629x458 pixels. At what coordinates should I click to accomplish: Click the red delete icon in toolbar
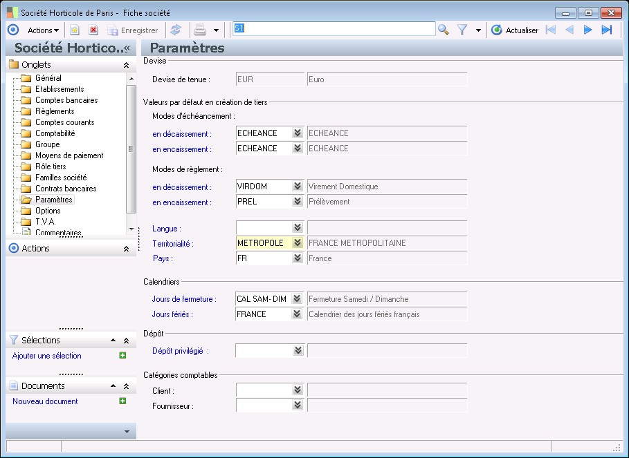[x=93, y=30]
